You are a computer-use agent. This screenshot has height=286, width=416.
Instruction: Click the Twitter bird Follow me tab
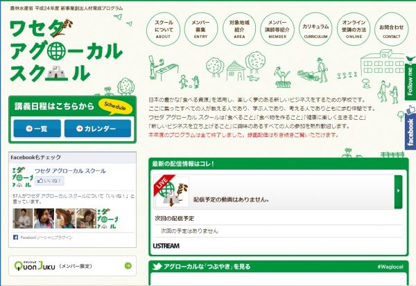pyautogui.click(x=410, y=78)
